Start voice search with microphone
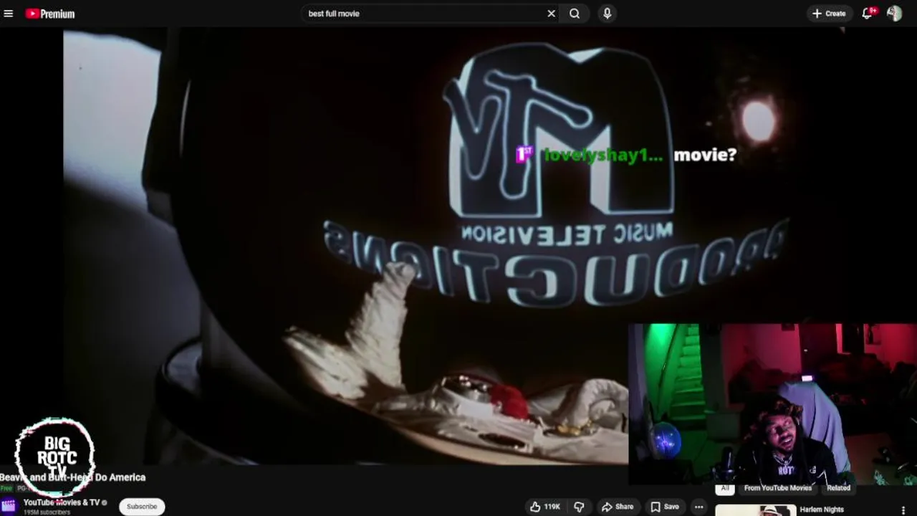Image resolution: width=917 pixels, height=516 pixels. (607, 14)
